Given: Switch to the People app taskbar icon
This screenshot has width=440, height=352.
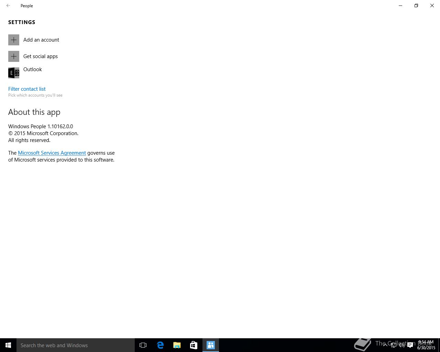Looking at the screenshot, I should [x=211, y=345].
